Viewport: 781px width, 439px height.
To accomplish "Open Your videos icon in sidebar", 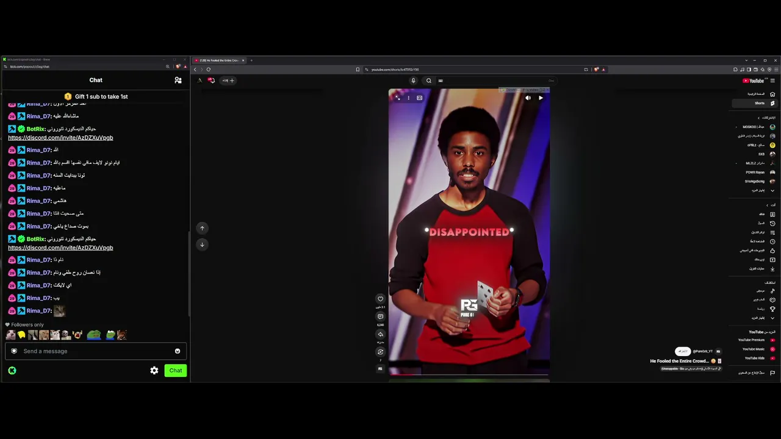I will click(x=772, y=260).
